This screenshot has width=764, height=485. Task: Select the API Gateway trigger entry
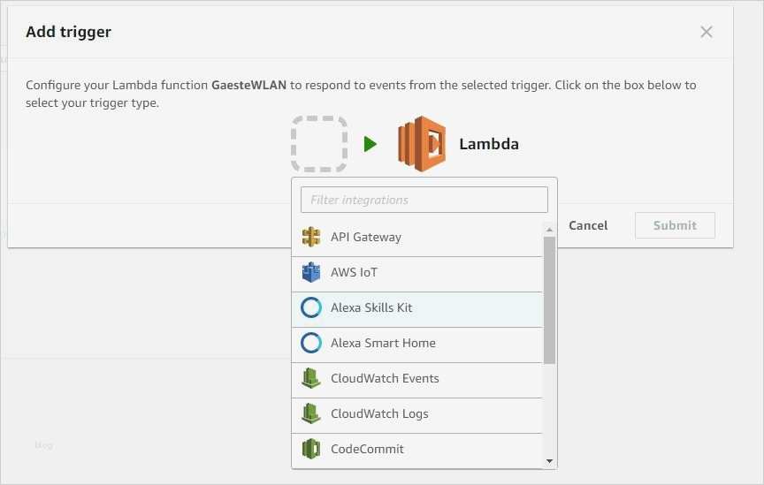(x=416, y=237)
